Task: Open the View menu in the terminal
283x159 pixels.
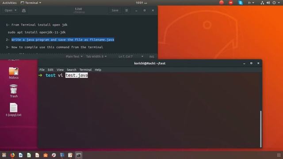Action: click(60, 70)
